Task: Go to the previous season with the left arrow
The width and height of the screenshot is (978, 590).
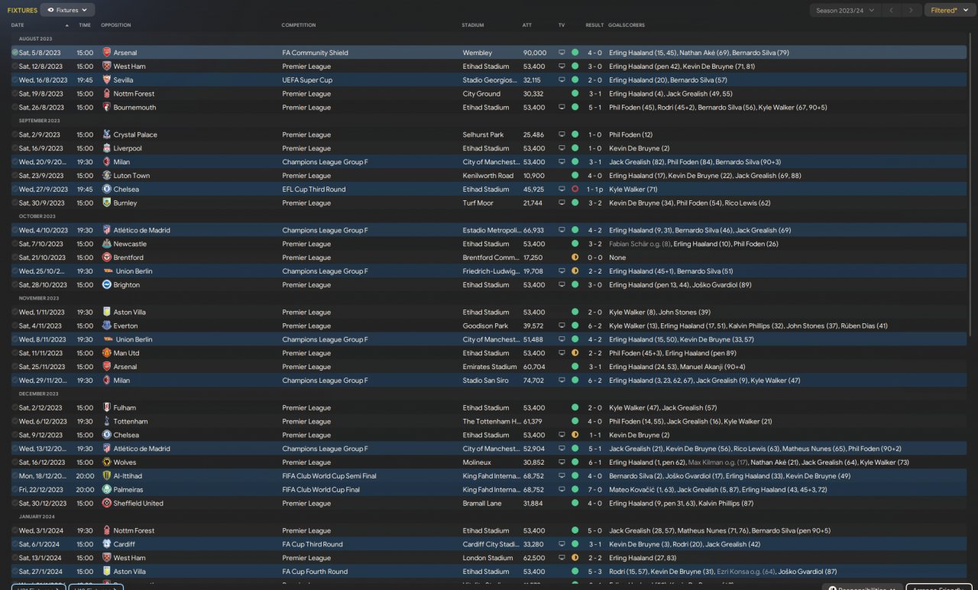Action: (891, 10)
